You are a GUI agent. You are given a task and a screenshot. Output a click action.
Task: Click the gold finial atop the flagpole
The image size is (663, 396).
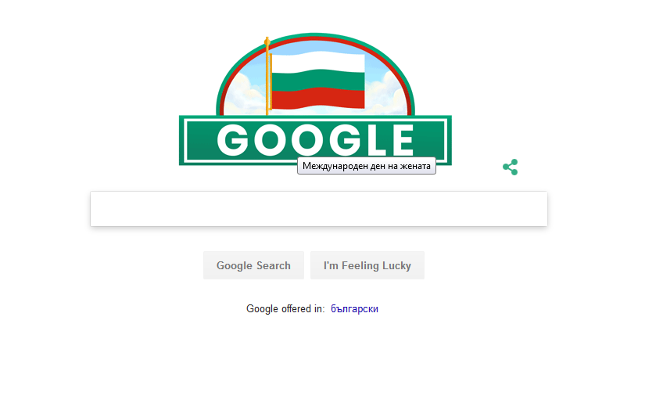point(267,41)
